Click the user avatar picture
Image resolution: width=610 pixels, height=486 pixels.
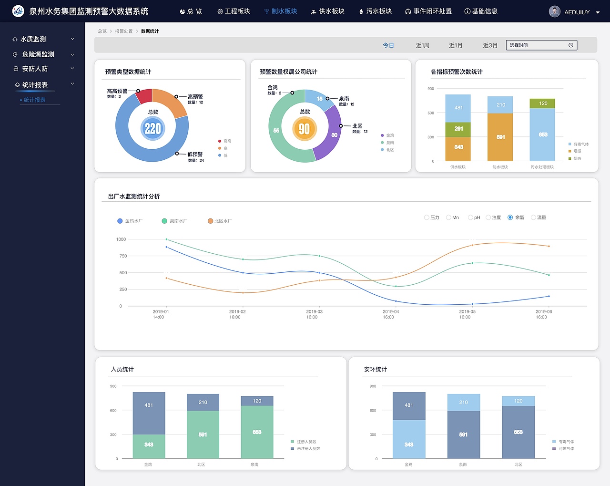tap(555, 11)
